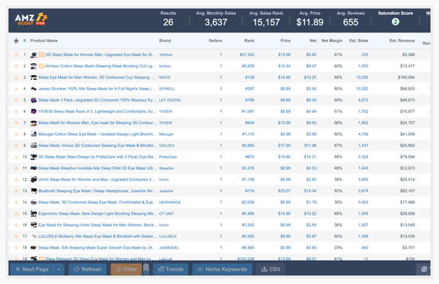Open thumbnail of Bluetooth Sleeping Eye Mask
This screenshot has height=284, width=439.
point(33,191)
